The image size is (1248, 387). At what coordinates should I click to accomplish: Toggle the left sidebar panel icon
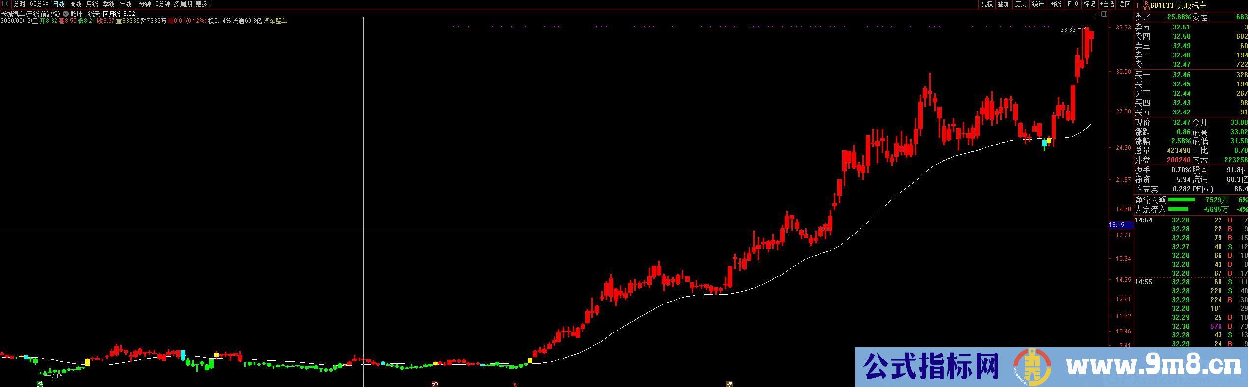pos(5,4)
